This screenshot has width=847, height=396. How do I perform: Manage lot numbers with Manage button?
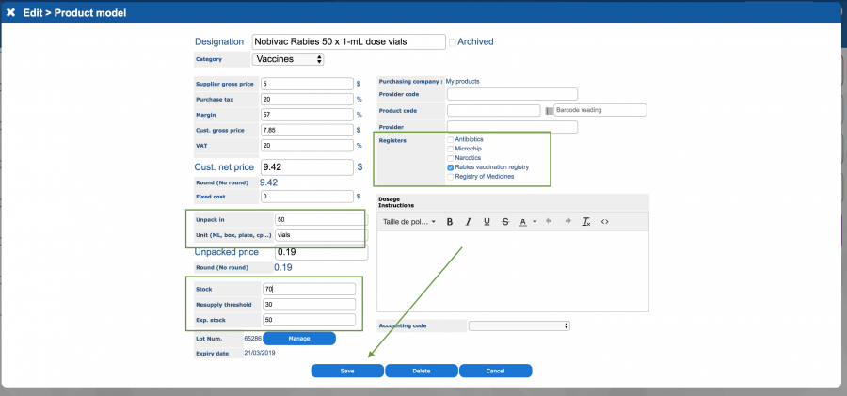[299, 339]
